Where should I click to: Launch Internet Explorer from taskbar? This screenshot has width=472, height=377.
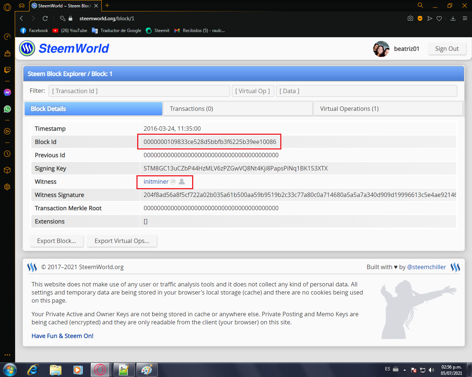point(33,369)
